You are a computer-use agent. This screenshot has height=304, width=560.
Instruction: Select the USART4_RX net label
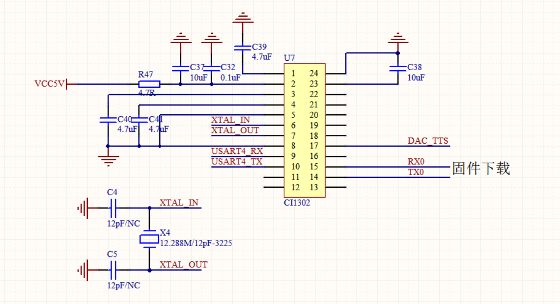pos(237,151)
